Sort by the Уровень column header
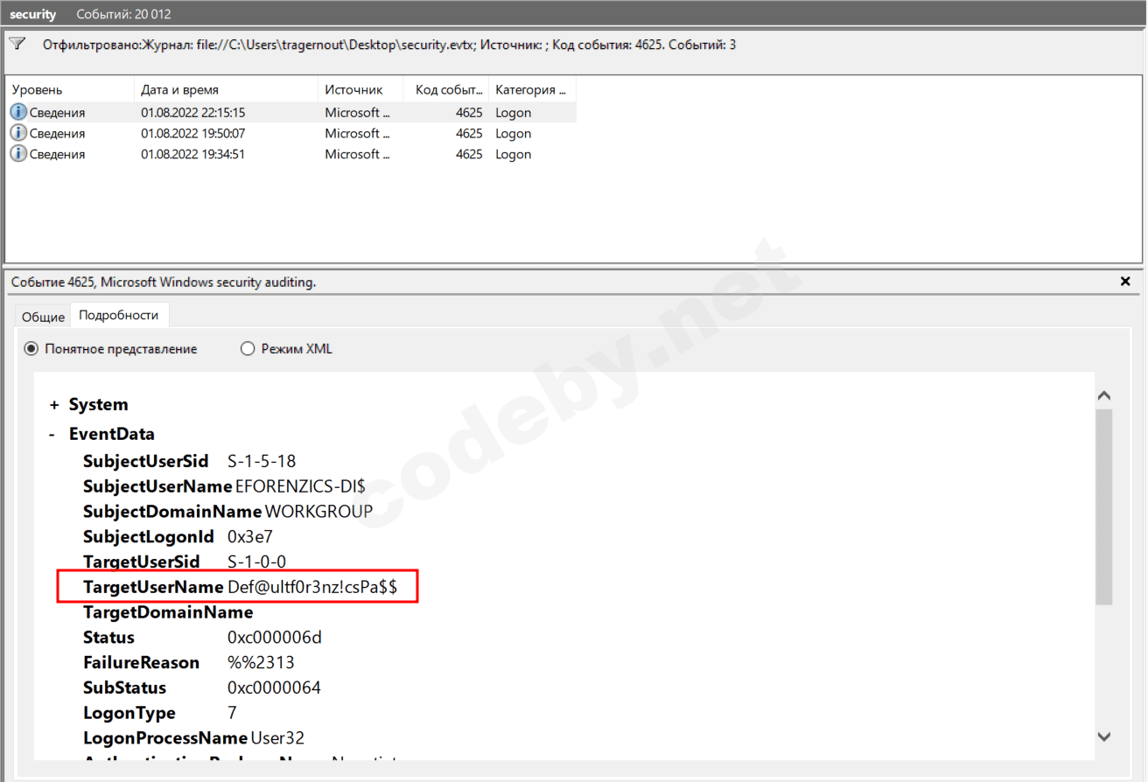 coord(69,90)
